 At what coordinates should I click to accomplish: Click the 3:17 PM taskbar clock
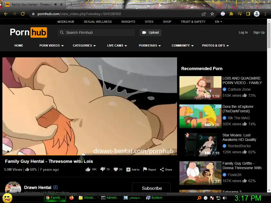pyautogui.click(x=248, y=198)
